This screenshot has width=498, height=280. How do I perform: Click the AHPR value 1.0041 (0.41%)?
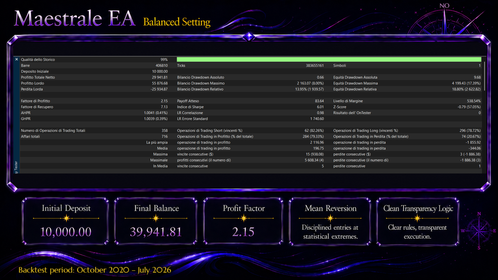point(156,113)
